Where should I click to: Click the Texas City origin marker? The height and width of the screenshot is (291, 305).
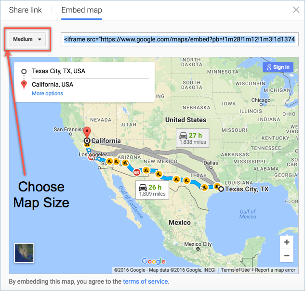point(221,190)
